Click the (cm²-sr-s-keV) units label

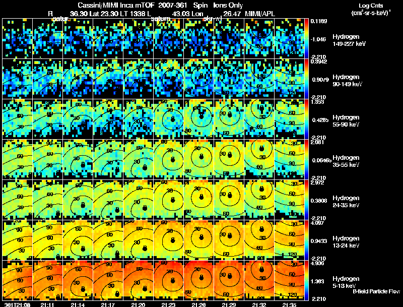pyautogui.click(x=371, y=13)
